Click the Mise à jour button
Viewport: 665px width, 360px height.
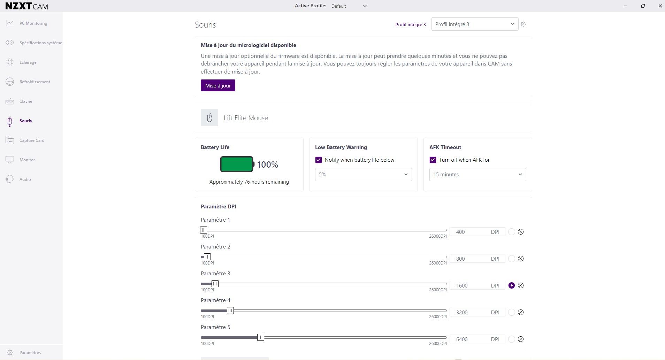pos(218,86)
